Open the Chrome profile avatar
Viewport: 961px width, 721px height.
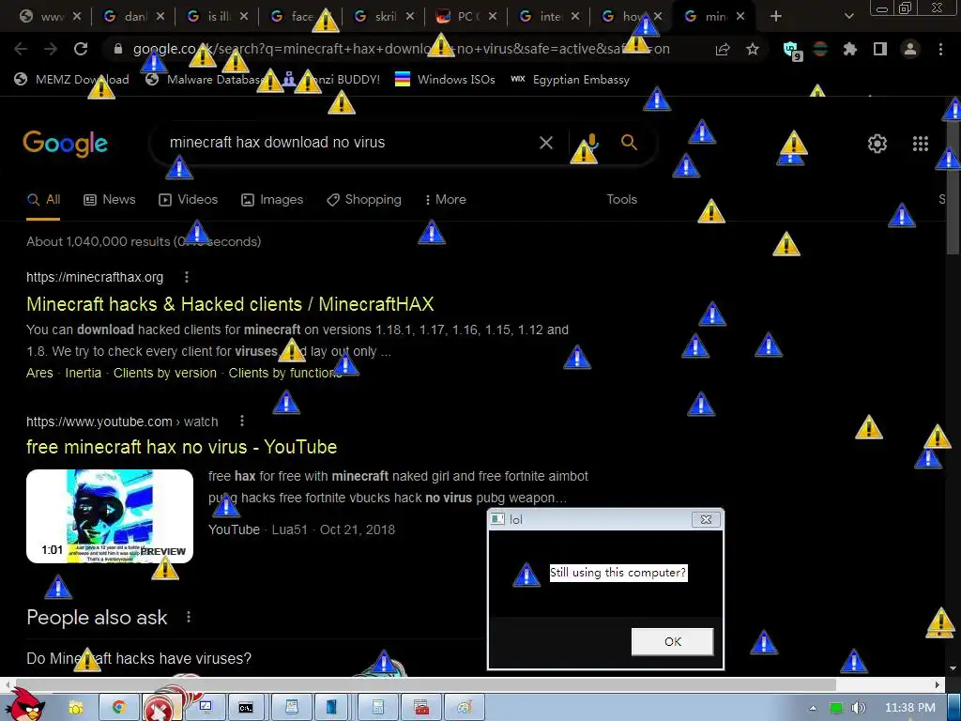910,49
